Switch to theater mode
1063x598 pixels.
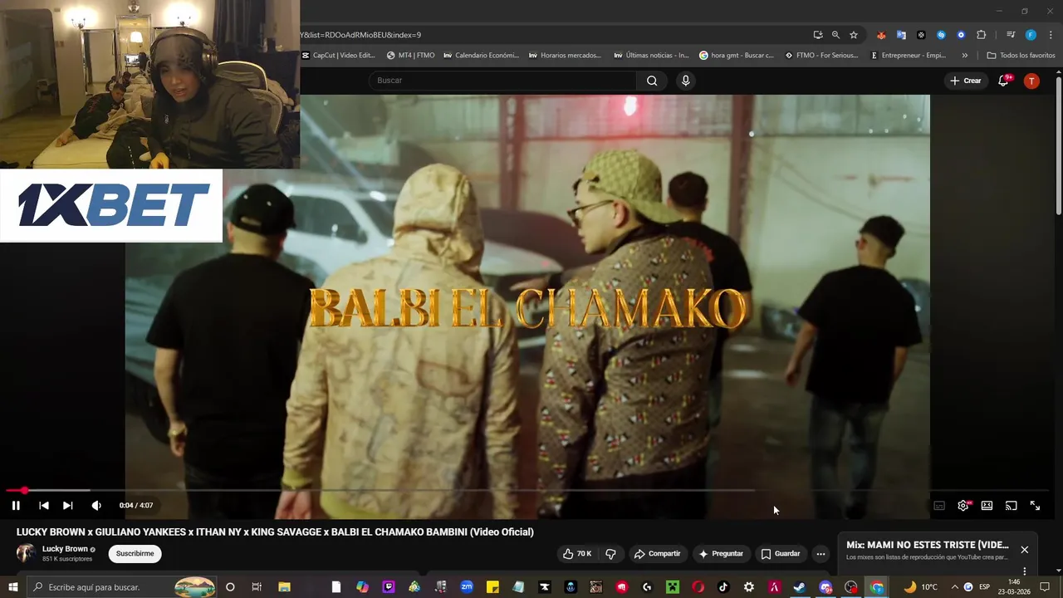coord(987,505)
